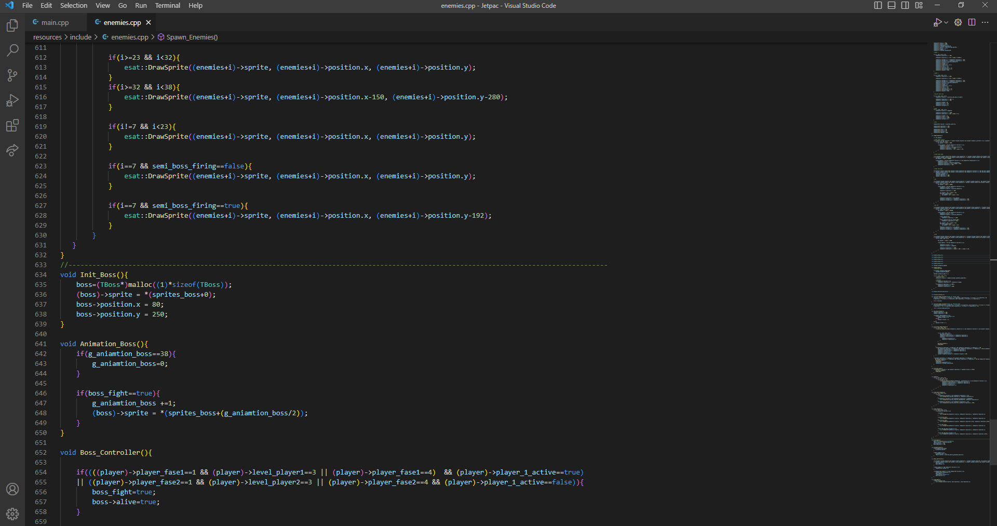The image size is (997, 526).
Task: Open the Explorer view in activity bar
Action: click(x=12, y=25)
